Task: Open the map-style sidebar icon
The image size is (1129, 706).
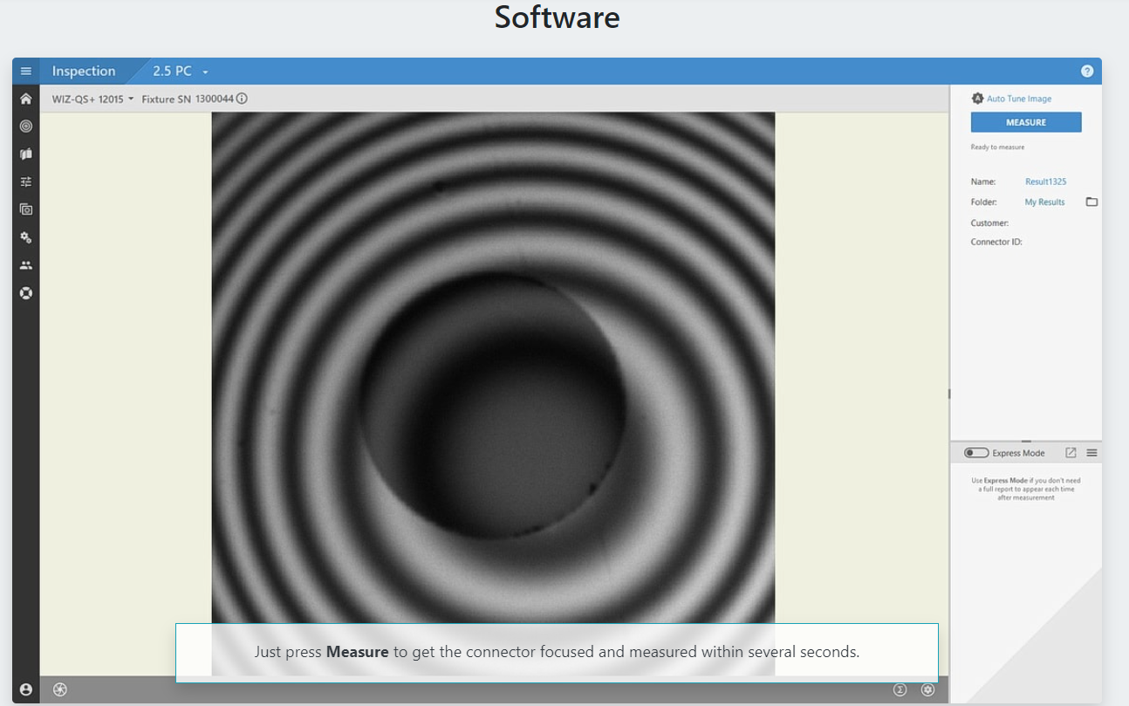Action: (x=26, y=154)
